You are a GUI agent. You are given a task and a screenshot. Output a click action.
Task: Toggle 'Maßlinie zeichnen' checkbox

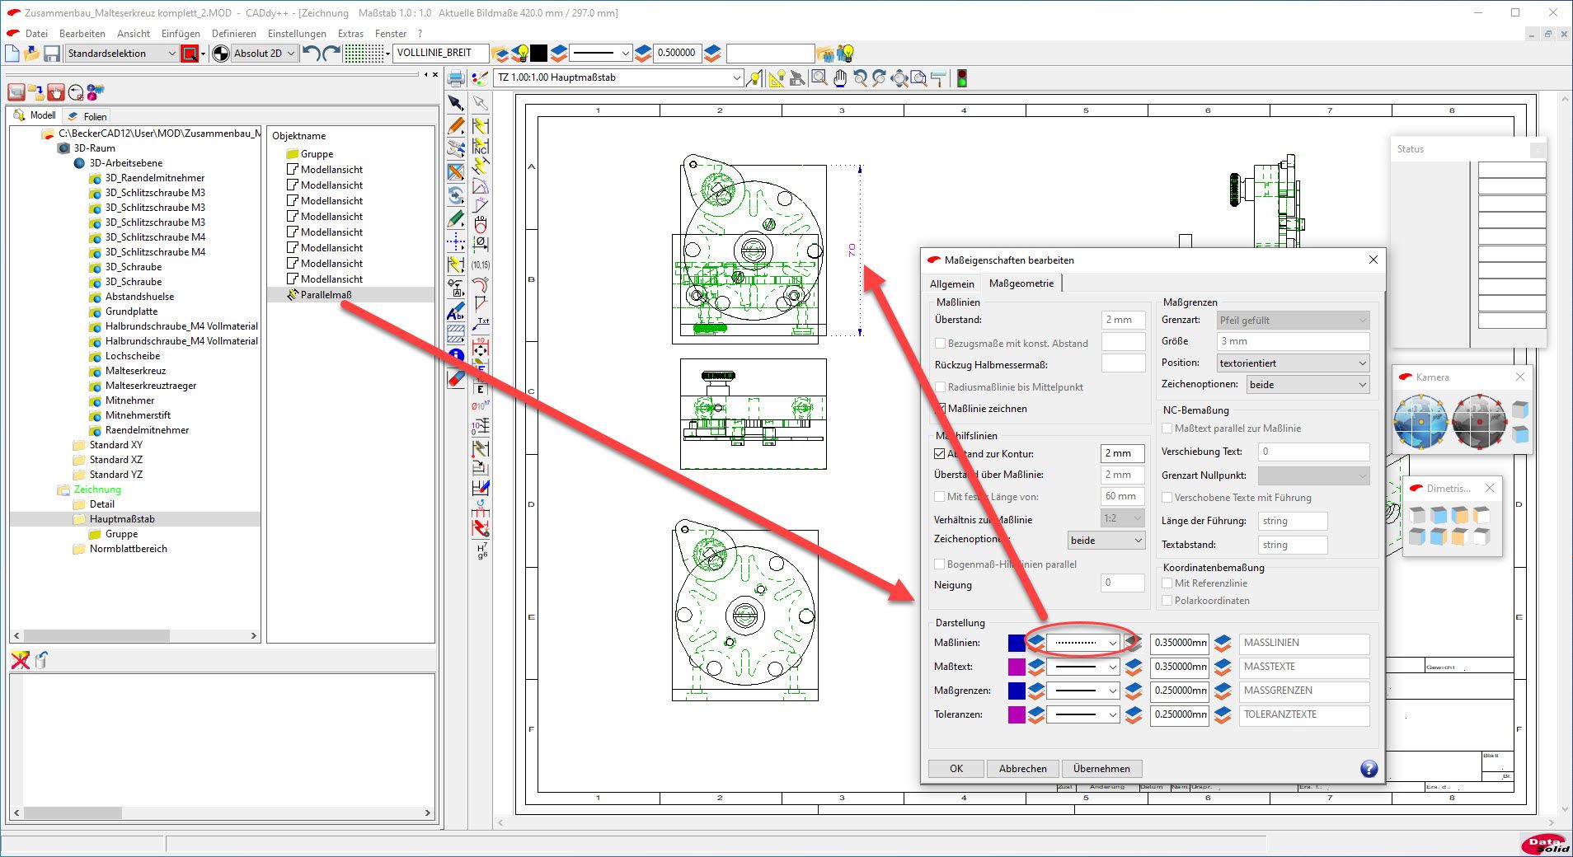click(x=940, y=409)
